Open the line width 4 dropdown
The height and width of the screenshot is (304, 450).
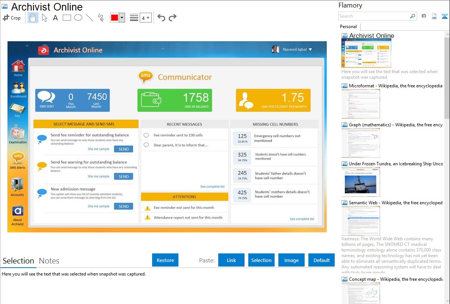click(145, 18)
